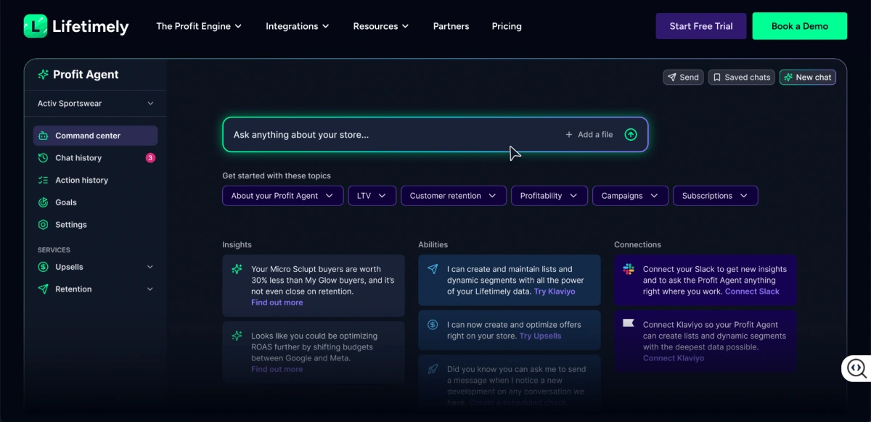Go to the Partners page
The width and height of the screenshot is (871, 422).
(451, 26)
